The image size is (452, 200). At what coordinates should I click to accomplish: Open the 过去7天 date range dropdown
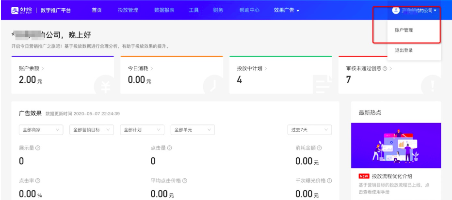[x=309, y=130]
